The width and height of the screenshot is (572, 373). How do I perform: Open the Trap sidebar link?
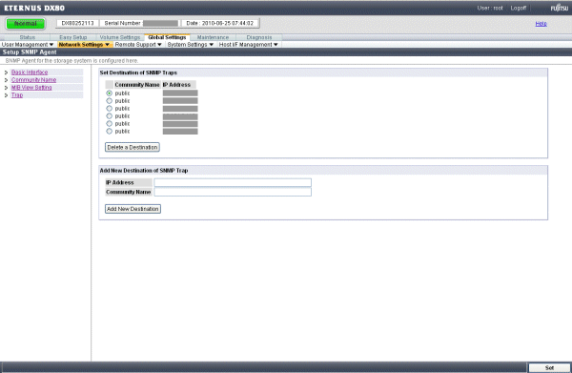17,95
